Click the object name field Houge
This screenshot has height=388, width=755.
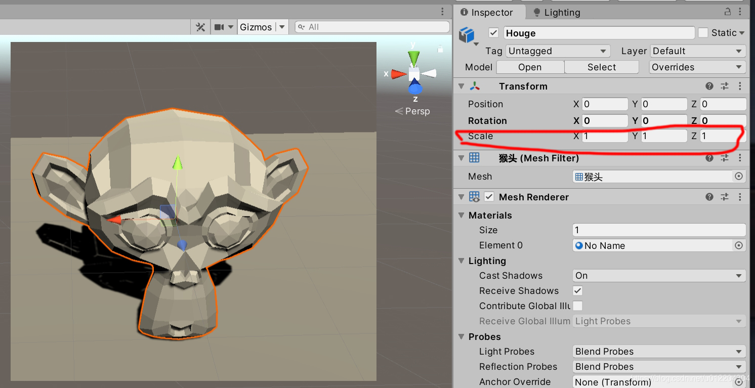(x=599, y=33)
